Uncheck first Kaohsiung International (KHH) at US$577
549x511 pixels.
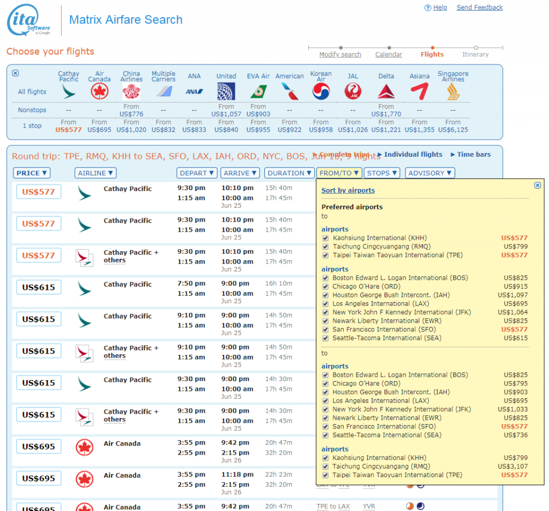[x=325, y=238]
